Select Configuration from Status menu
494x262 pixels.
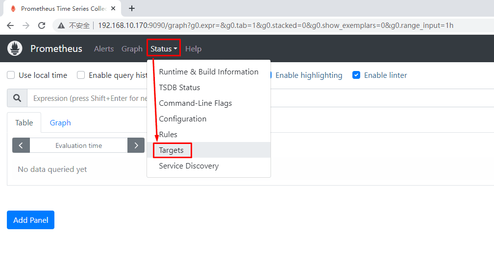coord(209,119)
